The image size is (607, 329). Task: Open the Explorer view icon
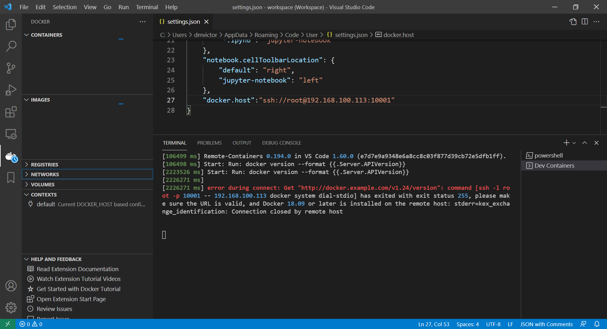(x=11, y=24)
